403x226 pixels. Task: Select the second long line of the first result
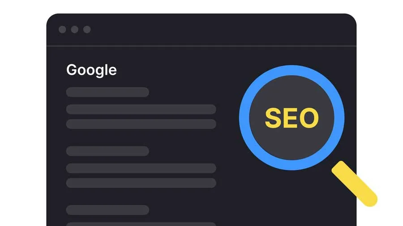pos(141,124)
